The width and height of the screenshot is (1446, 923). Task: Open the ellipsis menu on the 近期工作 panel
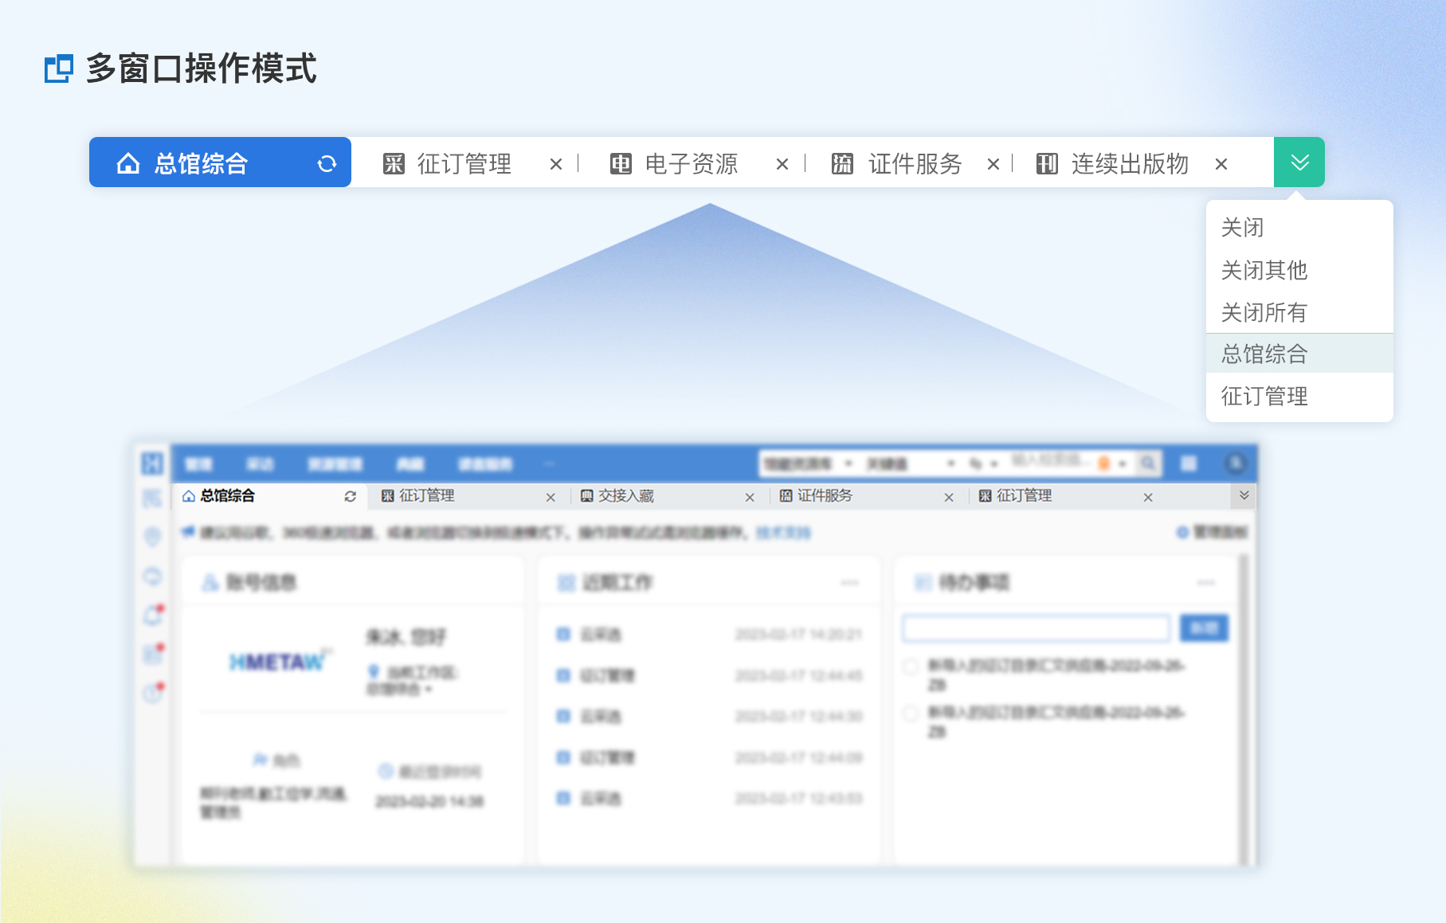click(x=849, y=582)
